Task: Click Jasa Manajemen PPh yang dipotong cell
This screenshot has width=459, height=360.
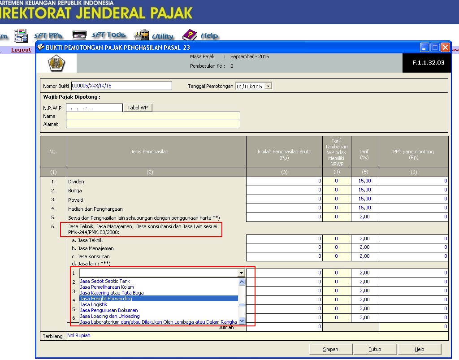Action: point(414,247)
